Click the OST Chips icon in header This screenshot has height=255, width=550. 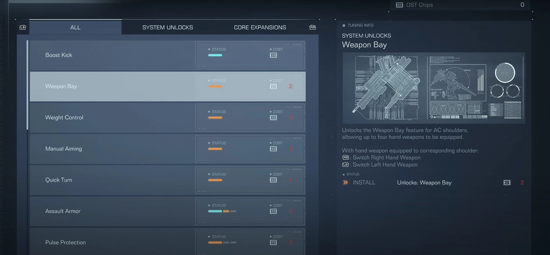(x=399, y=5)
